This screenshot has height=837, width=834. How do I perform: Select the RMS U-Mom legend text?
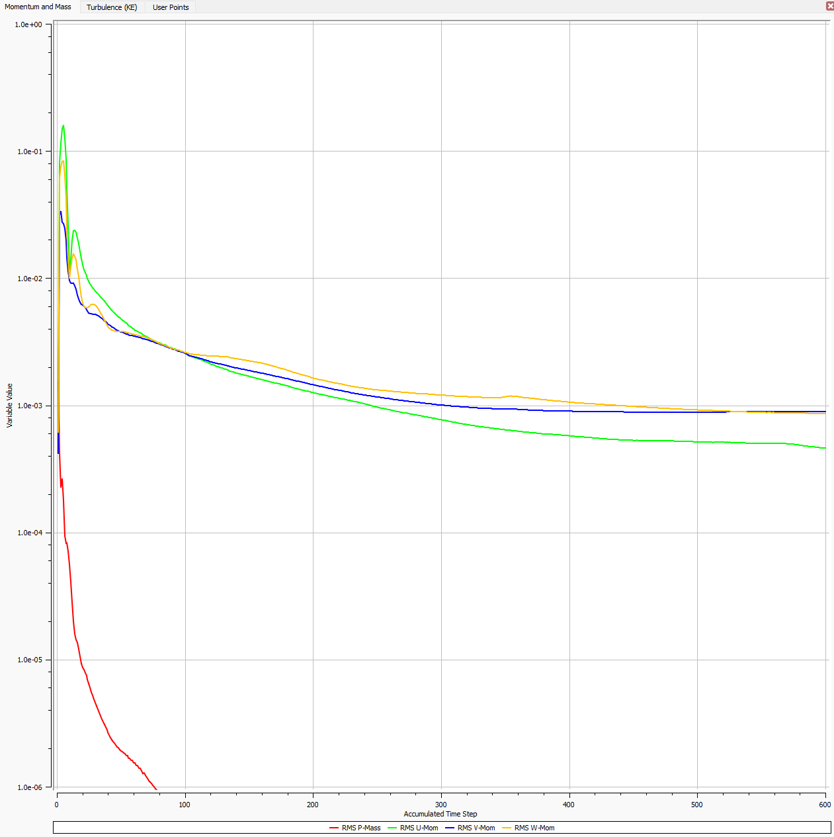(x=419, y=828)
